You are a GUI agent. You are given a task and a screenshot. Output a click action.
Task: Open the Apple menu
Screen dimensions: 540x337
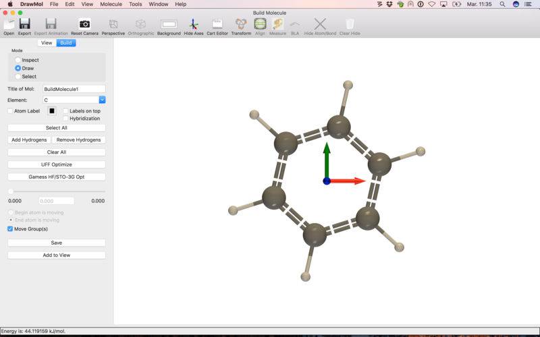(x=10, y=4)
